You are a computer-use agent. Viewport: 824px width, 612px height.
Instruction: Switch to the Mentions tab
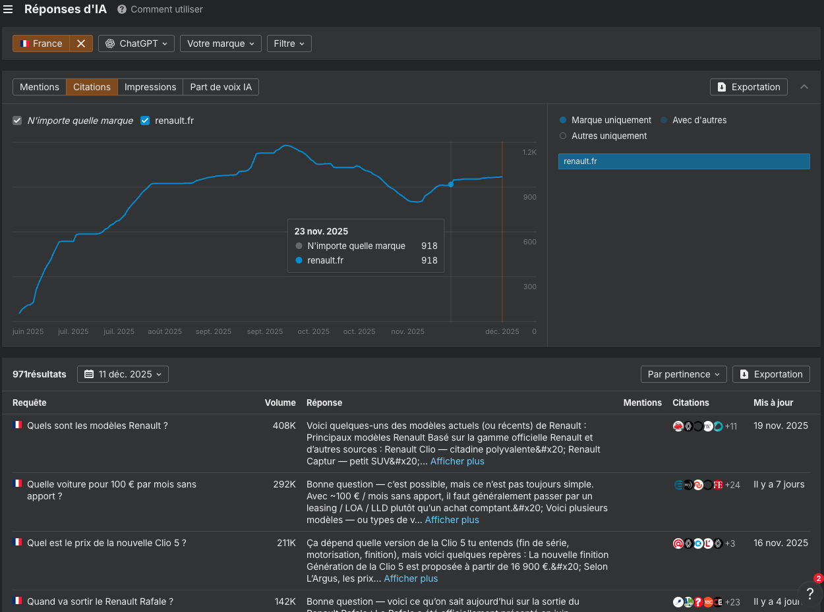(40, 87)
